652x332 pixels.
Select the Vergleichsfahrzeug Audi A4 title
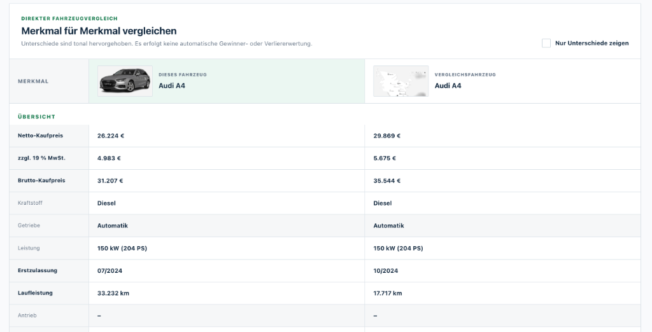tap(448, 86)
